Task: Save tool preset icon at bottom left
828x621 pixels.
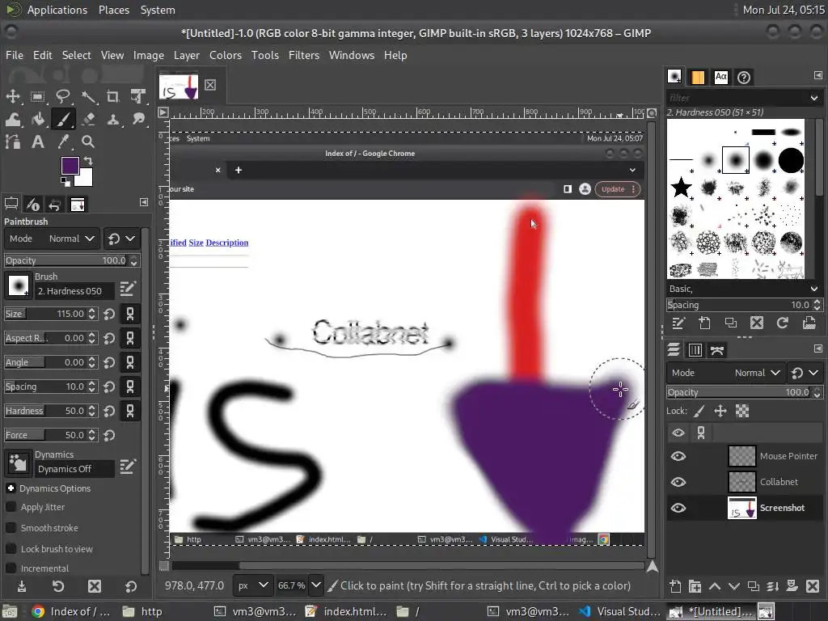Action: point(22,586)
